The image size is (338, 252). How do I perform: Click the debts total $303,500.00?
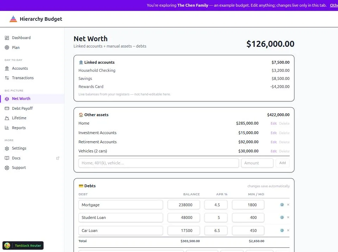[190, 241]
